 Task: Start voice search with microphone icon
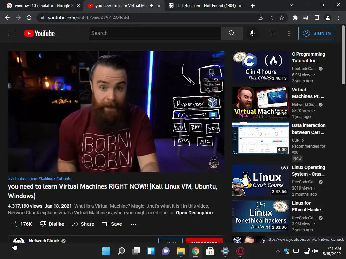[x=252, y=33]
